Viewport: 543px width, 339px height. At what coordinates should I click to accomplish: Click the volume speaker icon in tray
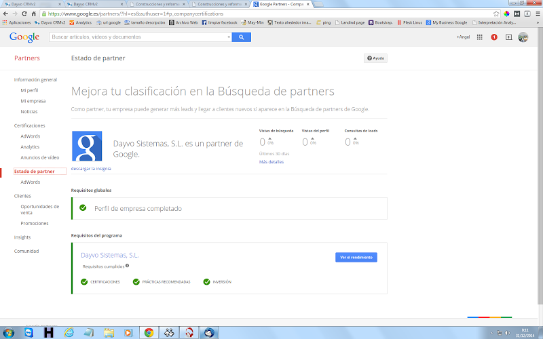[x=508, y=333]
